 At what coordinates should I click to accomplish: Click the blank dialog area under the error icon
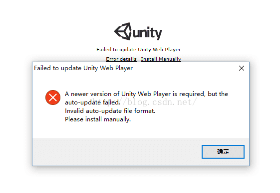[53, 121]
